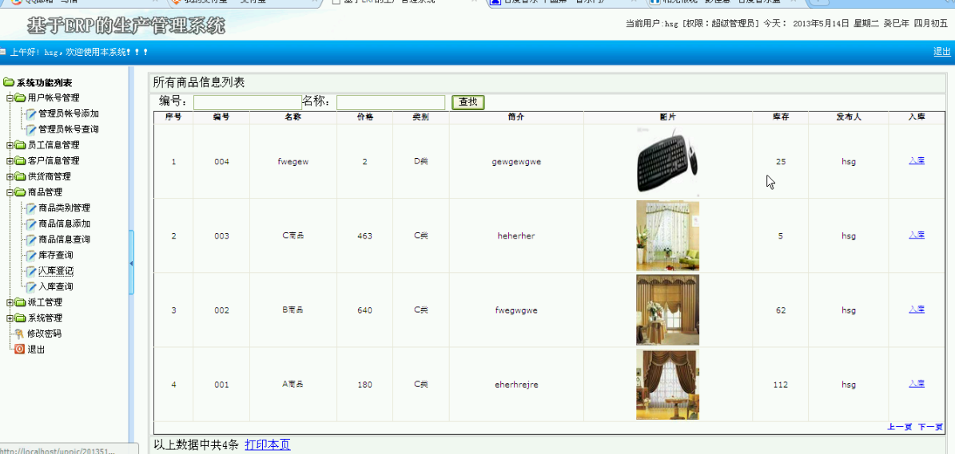Click the 管理员帐号查询 page icon

32,129
